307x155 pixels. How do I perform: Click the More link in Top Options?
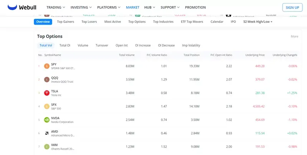tap(294, 37)
